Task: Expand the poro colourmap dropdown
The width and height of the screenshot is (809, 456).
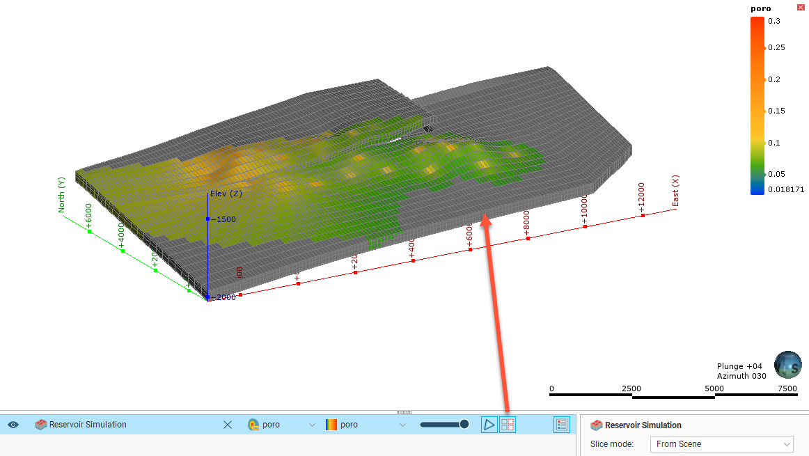Action: [x=402, y=425]
